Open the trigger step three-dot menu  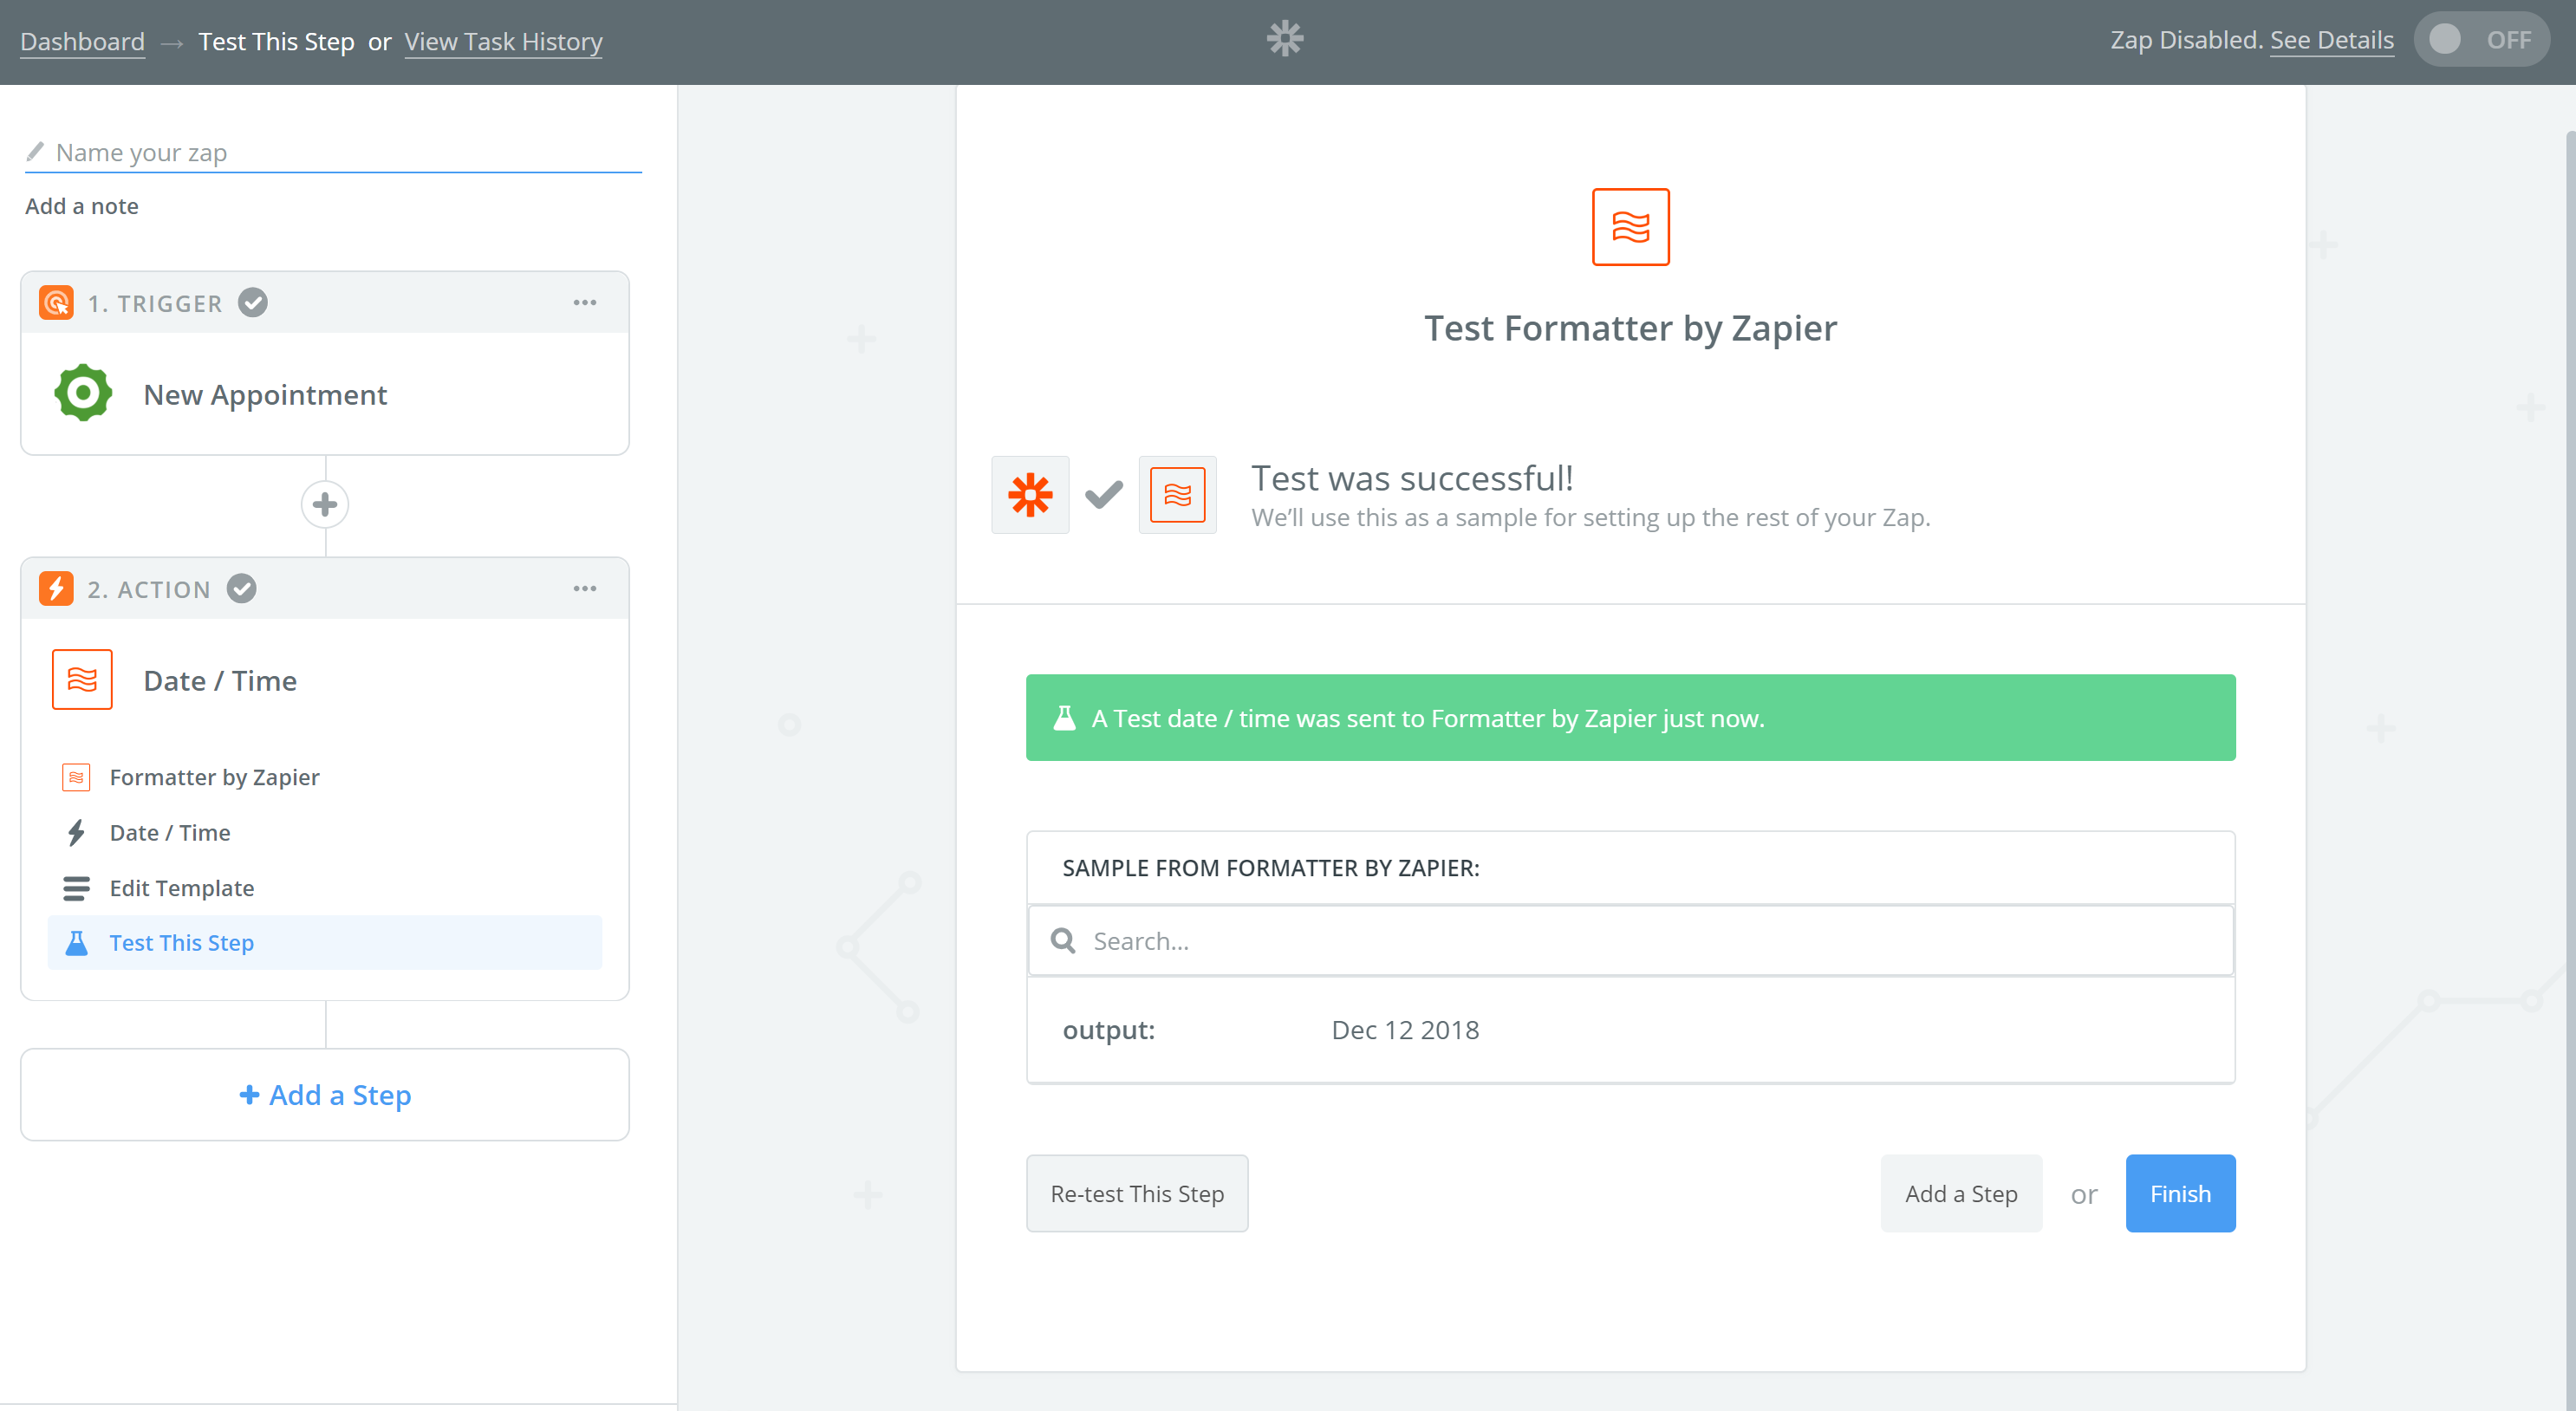click(x=585, y=303)
